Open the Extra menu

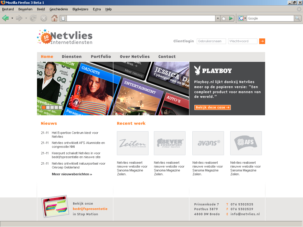point(97,9)
